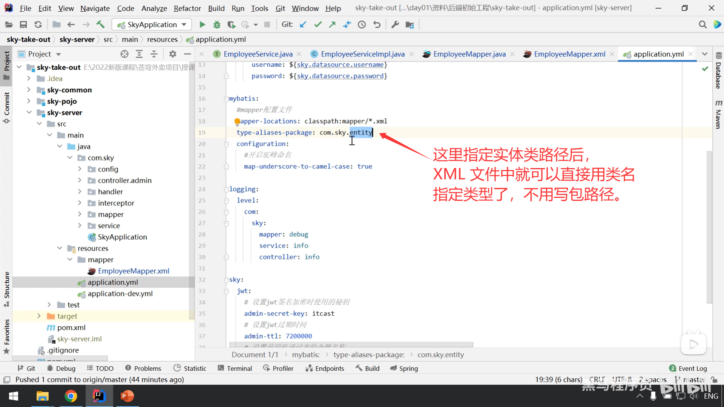Start debugging with the bug icon
Screen dimensions: 724x407
pyautogui.click(x=217, y=24)
